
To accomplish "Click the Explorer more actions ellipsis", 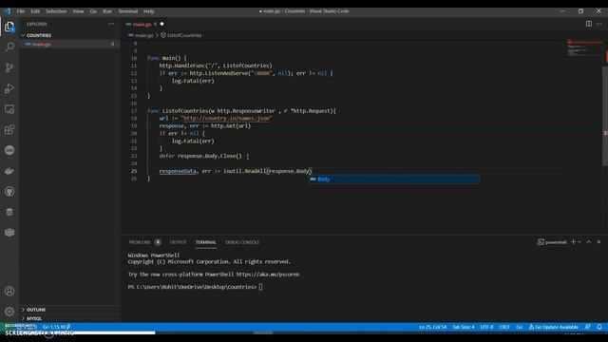I will [x=111, y=24].
